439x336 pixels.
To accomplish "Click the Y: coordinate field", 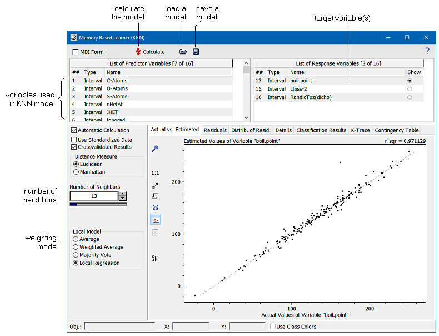I will tap(247, 327).
